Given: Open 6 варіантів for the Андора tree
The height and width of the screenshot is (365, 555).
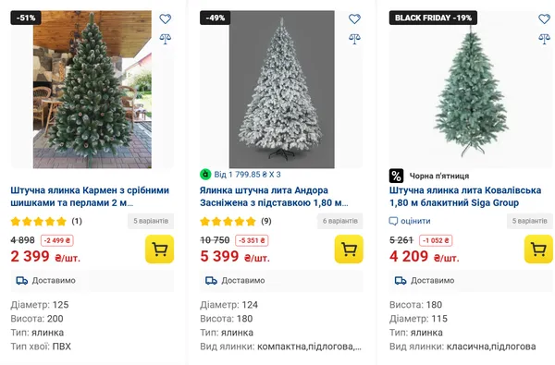Looking at the screenshot, I should (x=340, y=221).
